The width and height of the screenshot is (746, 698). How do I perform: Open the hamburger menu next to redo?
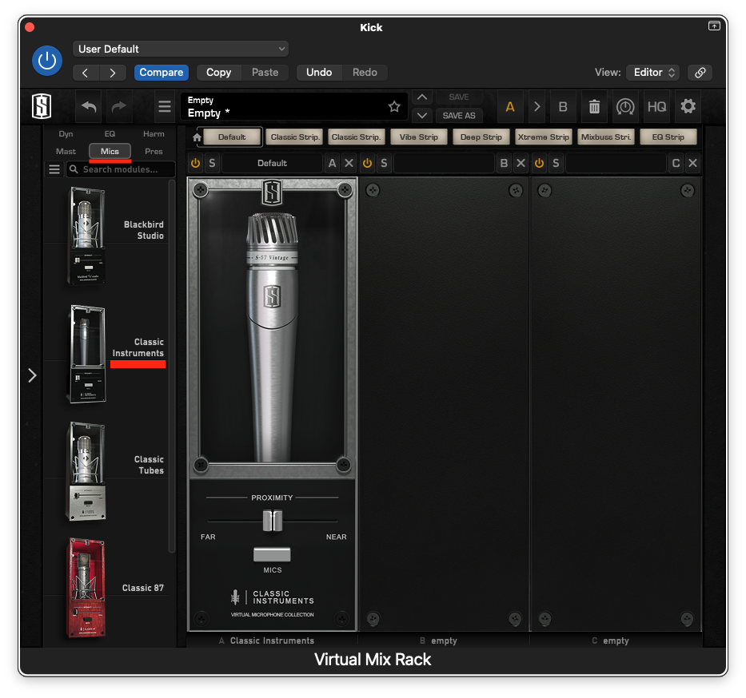pos(164,106)
